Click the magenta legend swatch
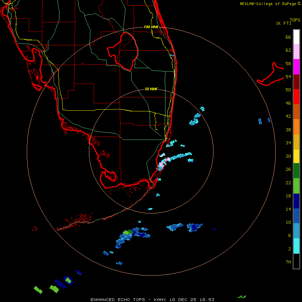This screenshot has width=302, height=302. pos(296,67)
